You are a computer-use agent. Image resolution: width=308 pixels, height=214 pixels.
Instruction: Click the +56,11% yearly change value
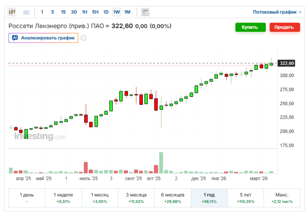(x=209, y=201)
